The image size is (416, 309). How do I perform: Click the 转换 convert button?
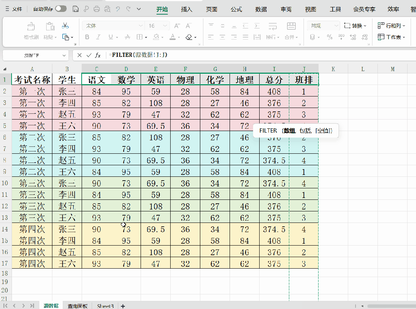point(355,26)
